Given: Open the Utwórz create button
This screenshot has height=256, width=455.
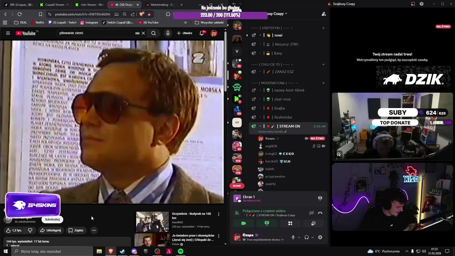Looking at the screenshot, I should pos(184,33).
